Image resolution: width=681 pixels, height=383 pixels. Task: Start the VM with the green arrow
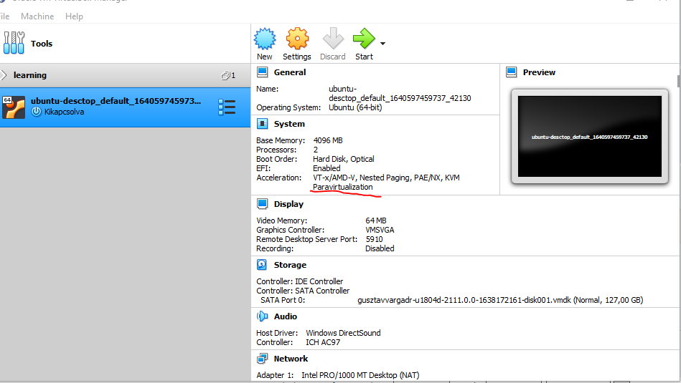coord(364,39)
